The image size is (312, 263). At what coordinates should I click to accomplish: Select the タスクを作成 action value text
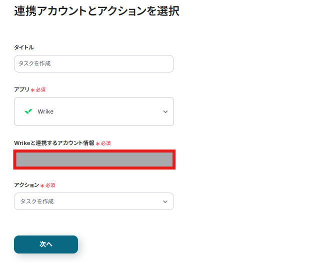point(37,201)
